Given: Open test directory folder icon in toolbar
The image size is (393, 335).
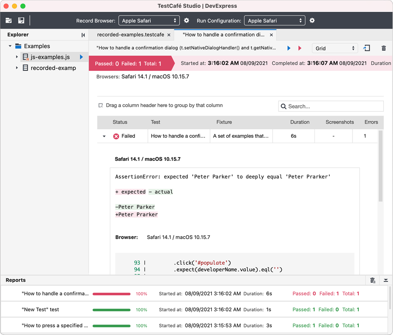Looking at the screenshot, I should point(8,20).
